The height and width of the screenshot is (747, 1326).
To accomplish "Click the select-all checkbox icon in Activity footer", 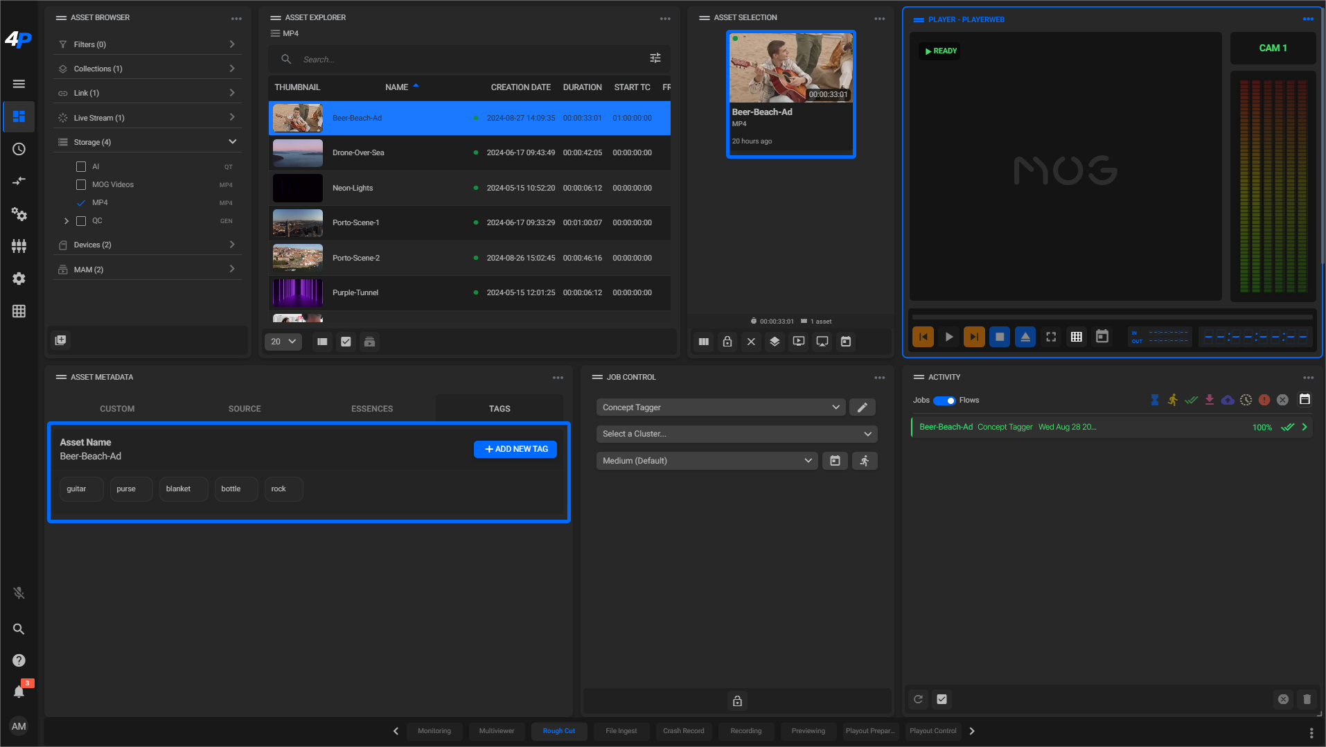I will (x=942, y=699).
